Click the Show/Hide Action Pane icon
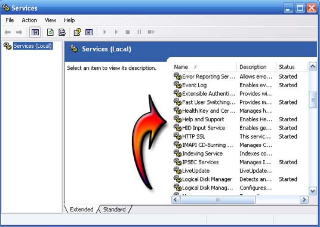320x227 pixels. [89, 32]
